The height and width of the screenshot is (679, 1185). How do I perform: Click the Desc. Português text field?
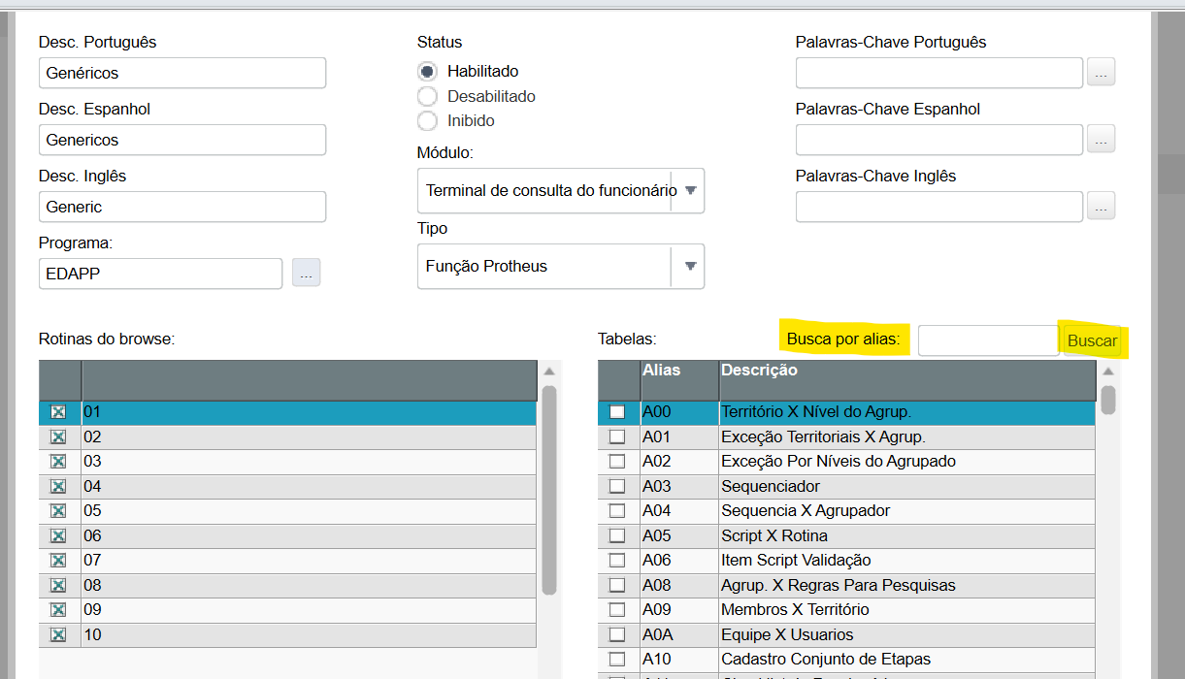click(x=182, y=73)
